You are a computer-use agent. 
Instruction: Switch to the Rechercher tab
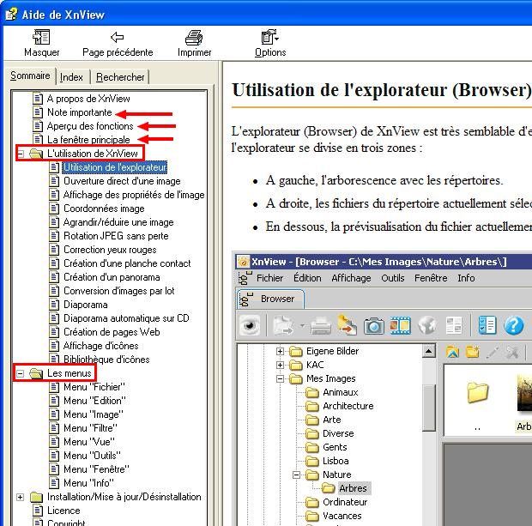coord(120,77)
